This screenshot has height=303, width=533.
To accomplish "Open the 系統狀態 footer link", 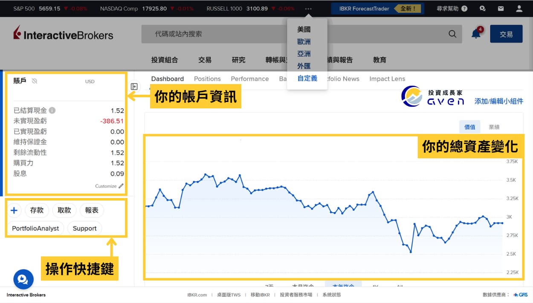I will point(331,295).
